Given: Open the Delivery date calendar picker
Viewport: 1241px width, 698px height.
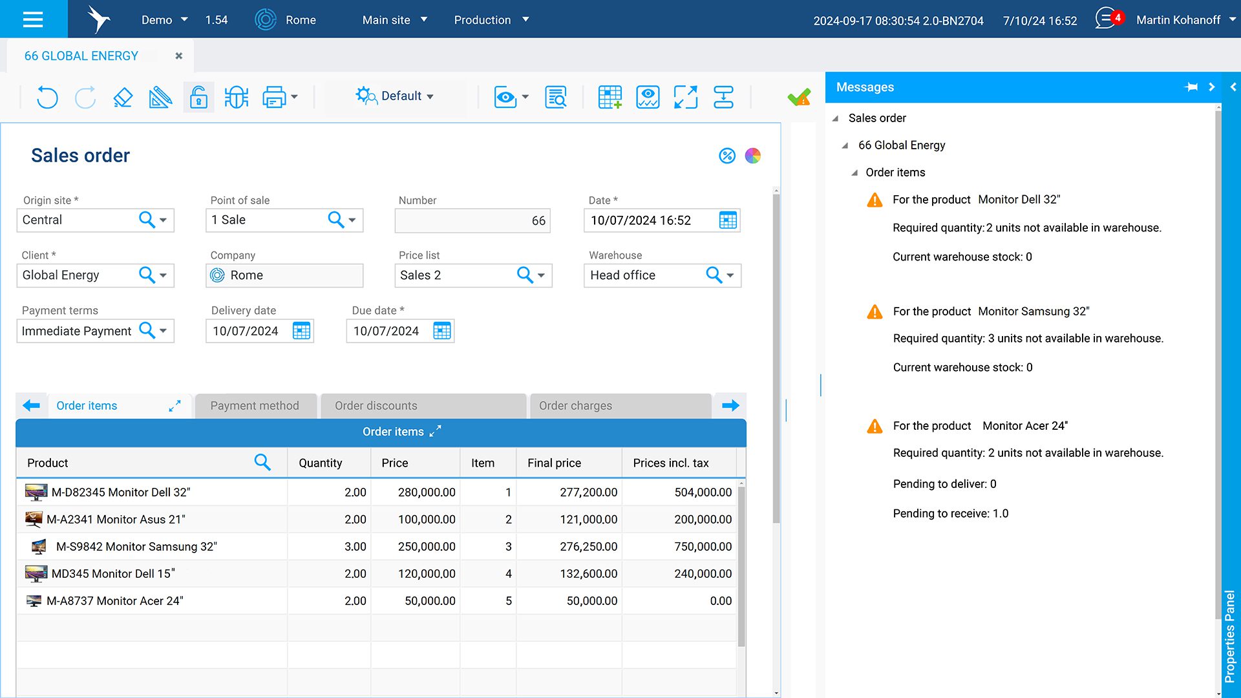Looking at the screenshot, I should 301,331.
